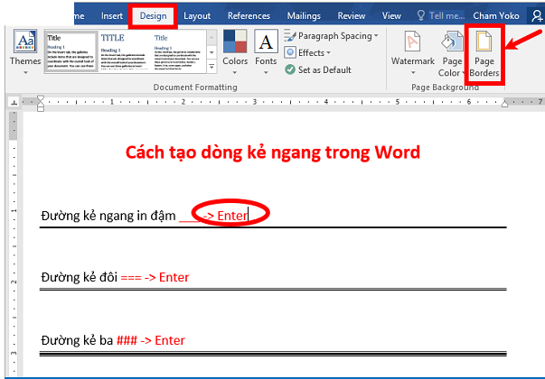Go to the Mailings tab
The height and width of the screenshot is (379, 545).
[305, 15]
